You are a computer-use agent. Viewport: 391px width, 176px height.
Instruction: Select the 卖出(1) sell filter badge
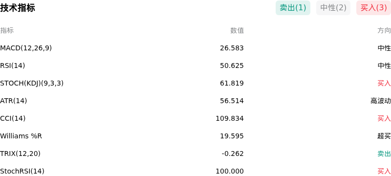tap(293, 8)
